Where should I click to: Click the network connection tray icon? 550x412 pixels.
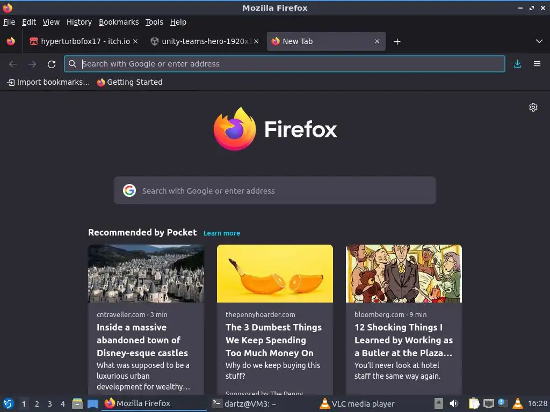(x=489, y=403)
